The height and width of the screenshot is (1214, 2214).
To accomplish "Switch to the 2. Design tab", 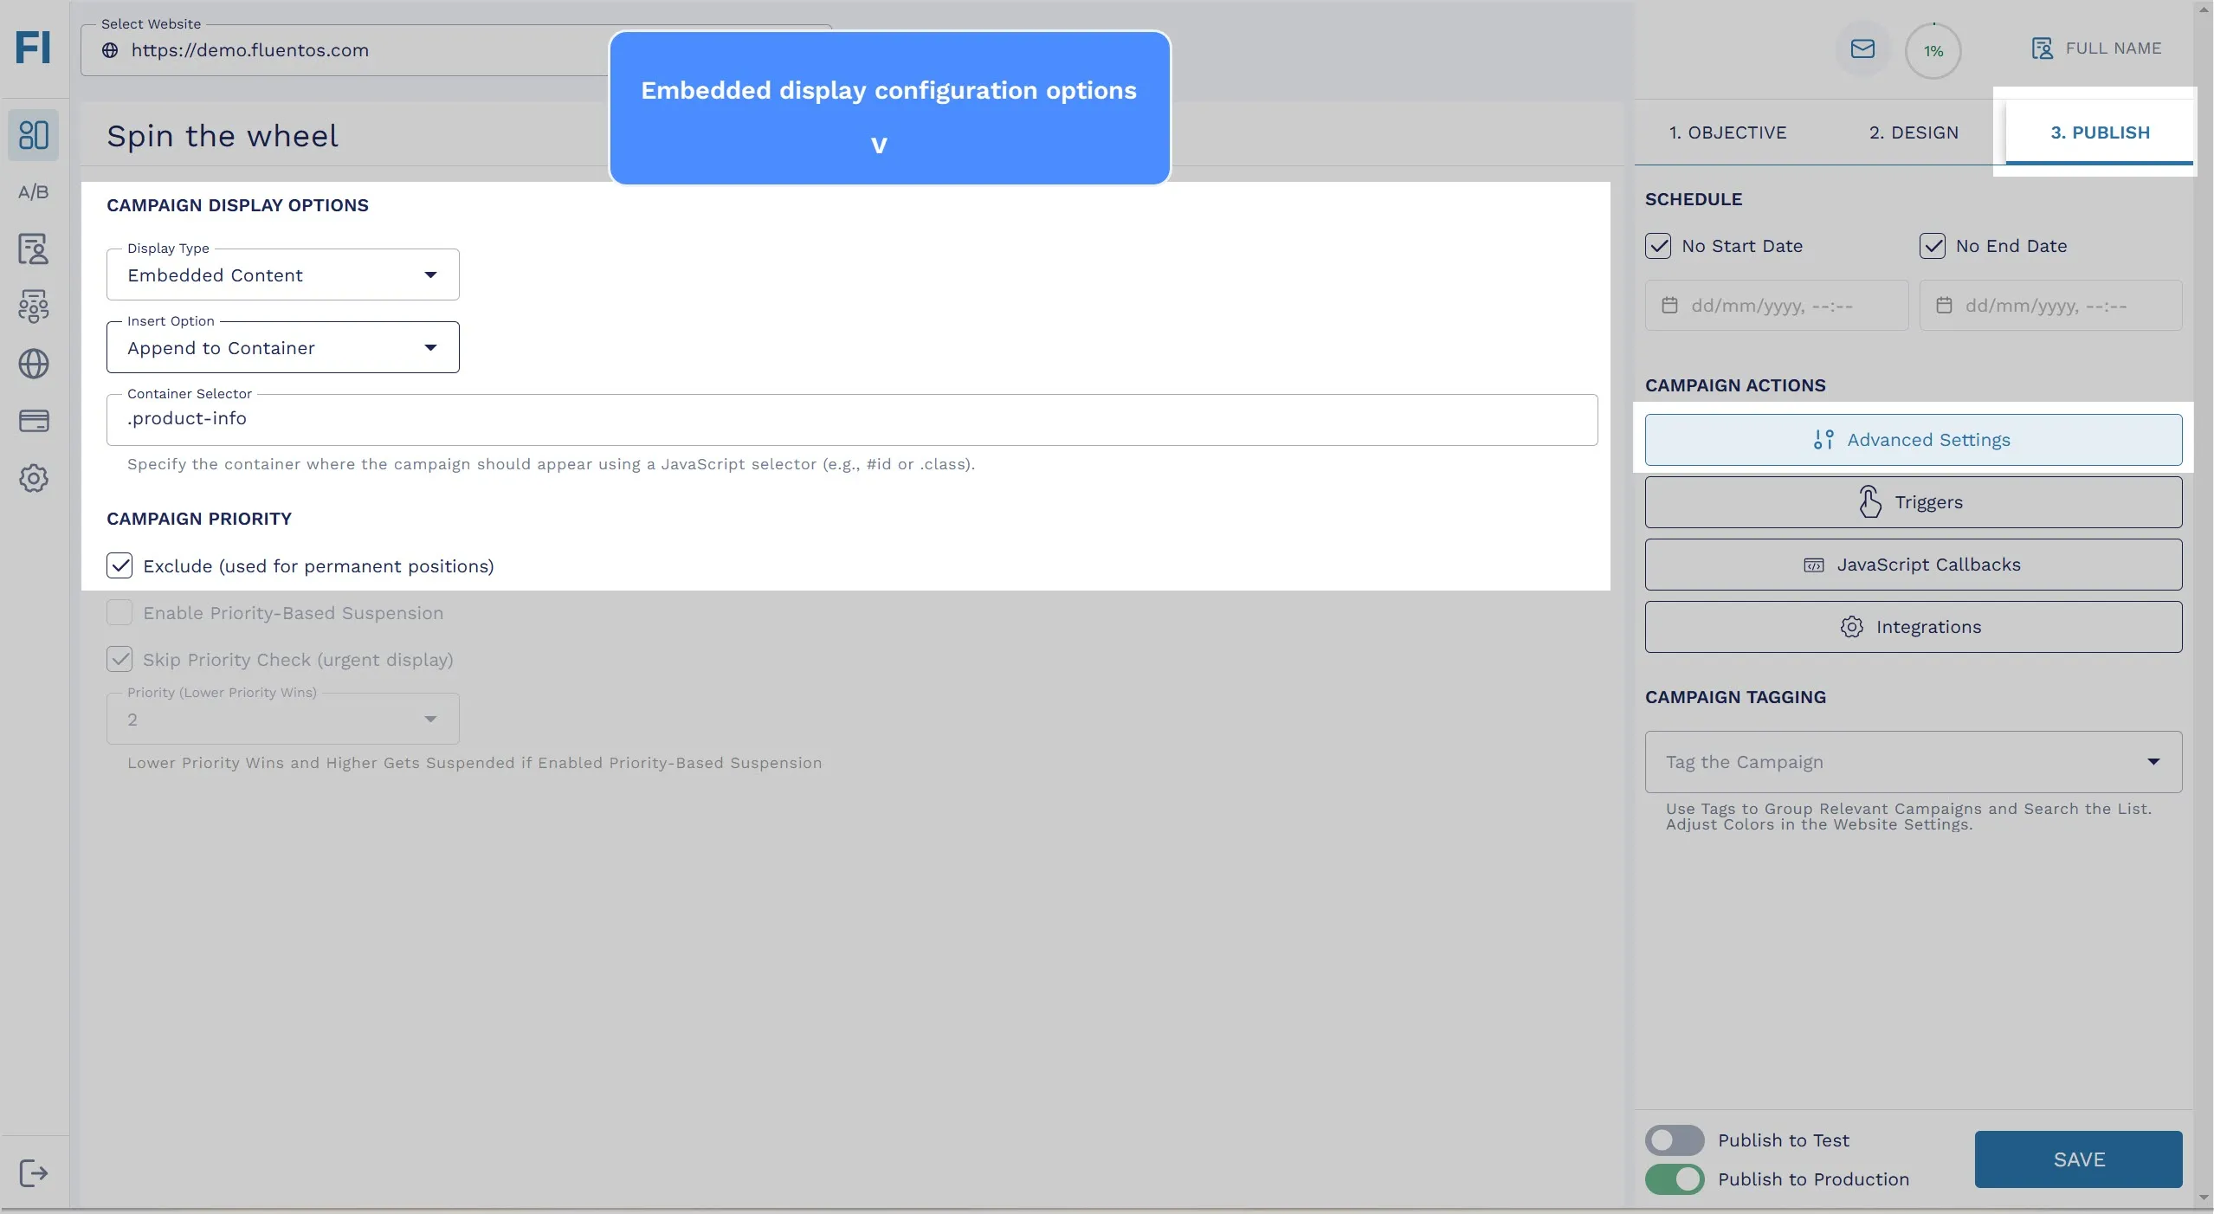I will 1914,132.
